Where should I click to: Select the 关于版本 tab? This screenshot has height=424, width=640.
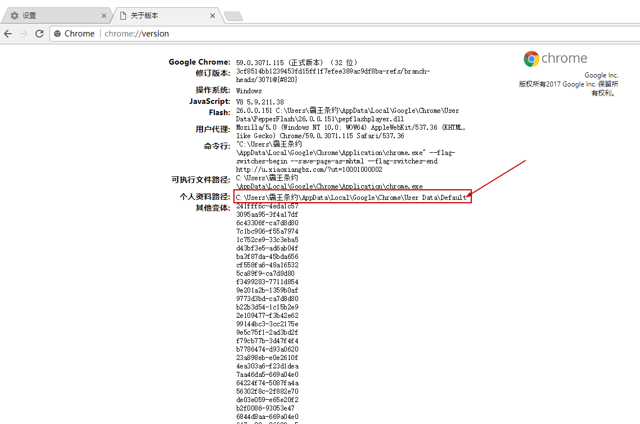coord(168,16)
